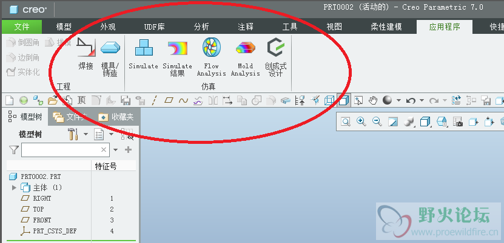Open the 文件 file menu
The height and width of the screenshot is (243, 504).
point(22,27)
